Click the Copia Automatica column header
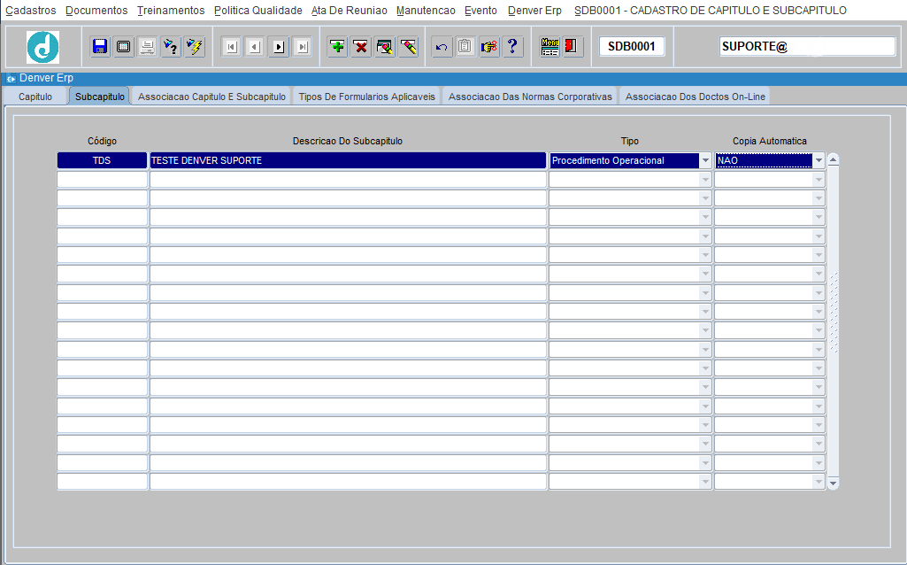Image resolution: width=907 pixels, height=565 pixels. point(769,142)
